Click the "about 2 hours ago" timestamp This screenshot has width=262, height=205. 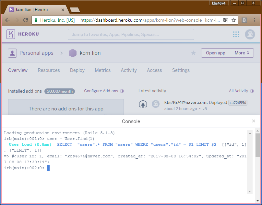(x=181, y=109)
